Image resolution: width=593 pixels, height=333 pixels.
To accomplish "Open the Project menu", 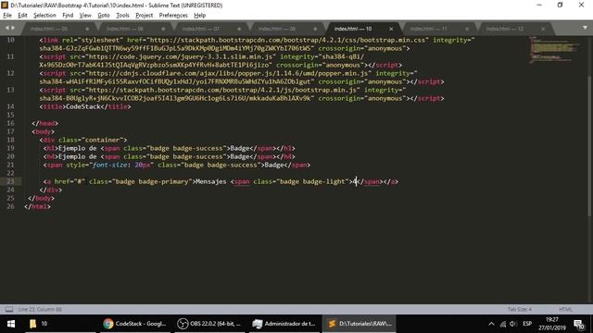I will click(145, 16).
